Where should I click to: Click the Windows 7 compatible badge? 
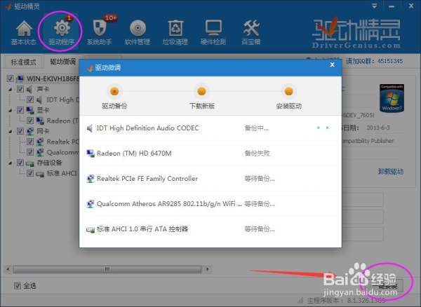click(392, 98)
